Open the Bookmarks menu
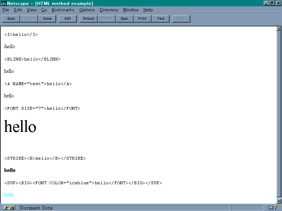 click(63, 10)
